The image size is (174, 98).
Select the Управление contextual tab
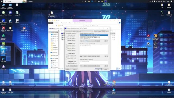[x=82, y=20]
